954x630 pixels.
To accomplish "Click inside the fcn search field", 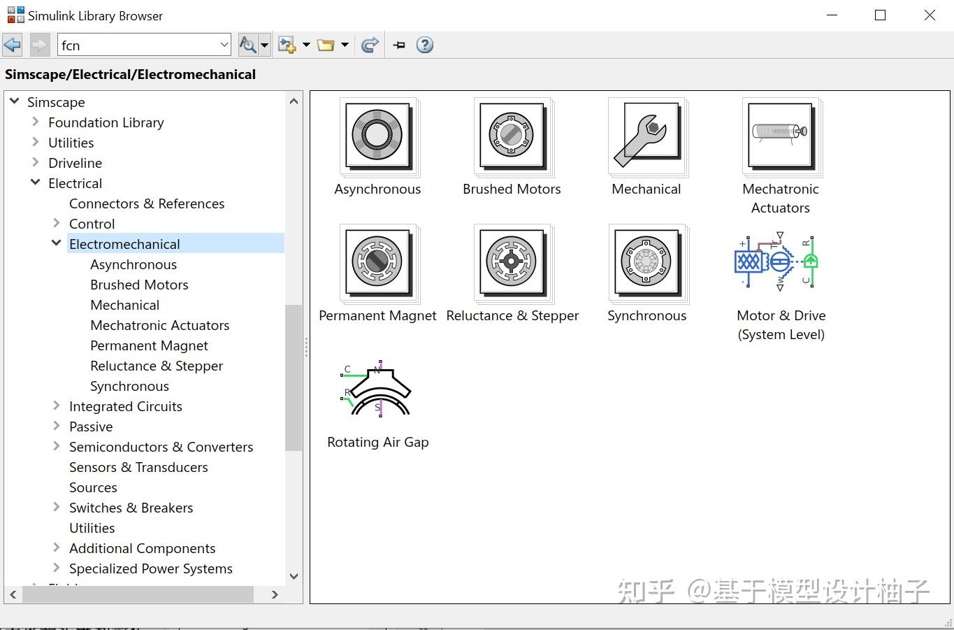I will [x=140, y=44].
